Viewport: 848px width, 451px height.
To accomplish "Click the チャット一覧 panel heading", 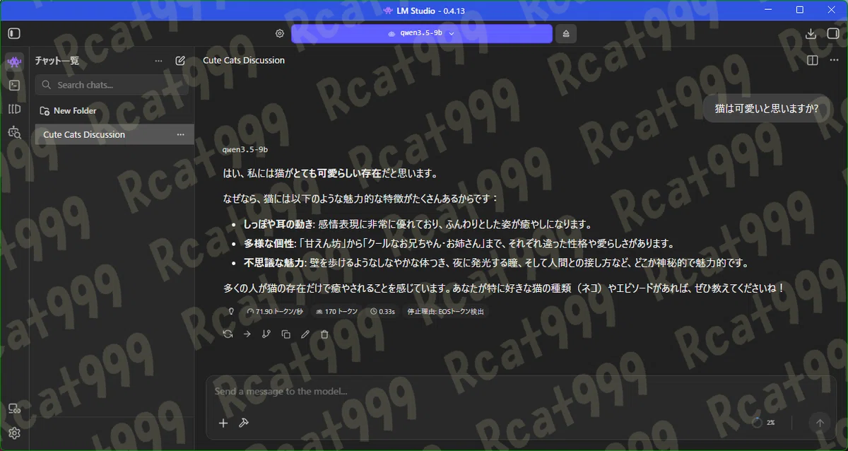I will (57, 61).
